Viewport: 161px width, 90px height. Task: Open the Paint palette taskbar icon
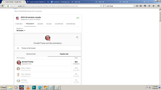point(58,88)
